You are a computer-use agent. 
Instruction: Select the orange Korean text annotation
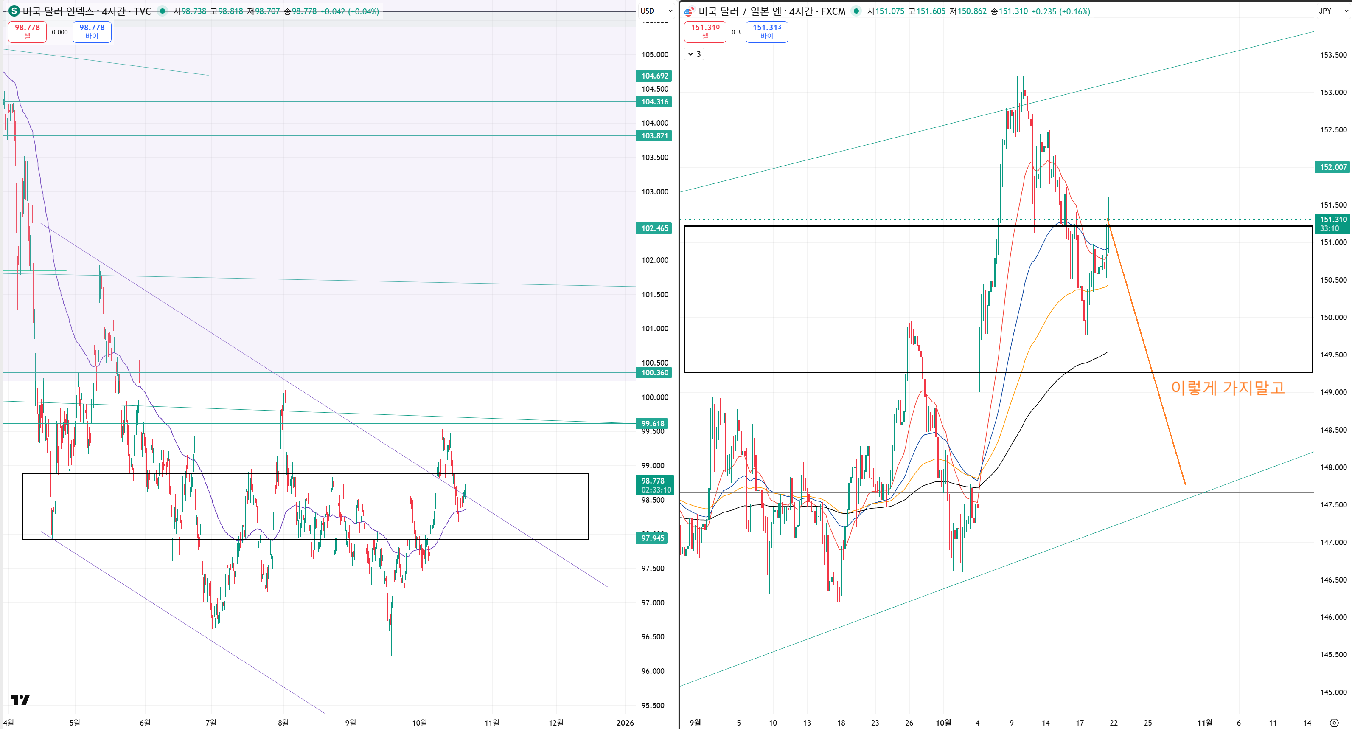[1228, 388]
